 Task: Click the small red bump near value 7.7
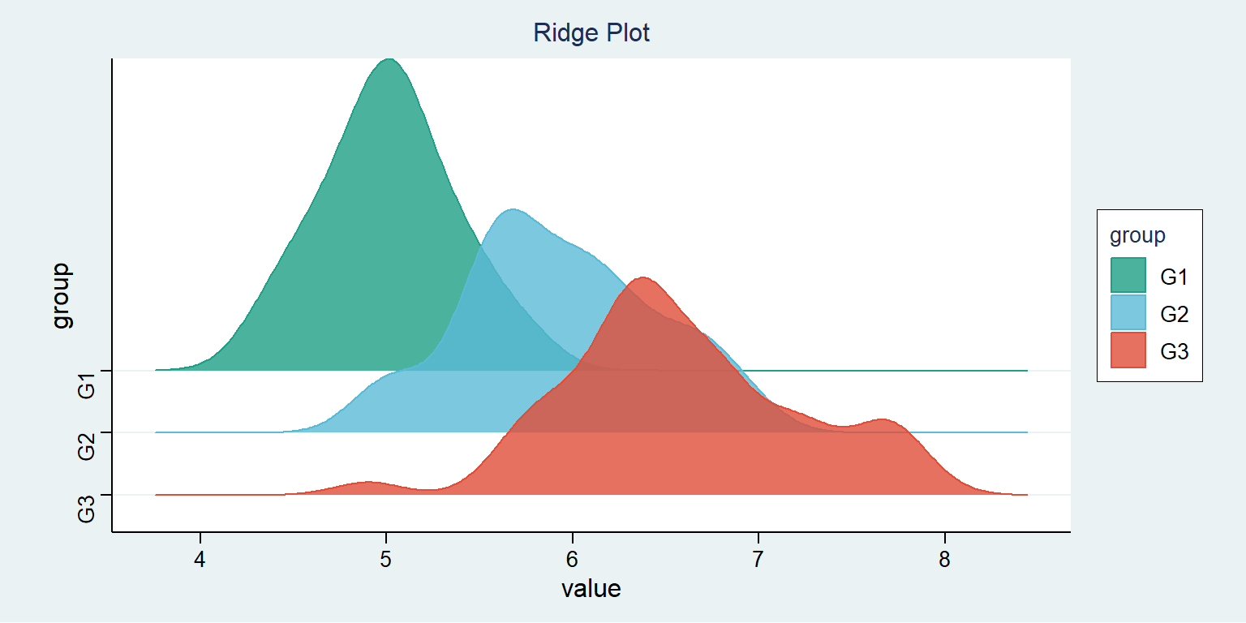pos(882,421)
